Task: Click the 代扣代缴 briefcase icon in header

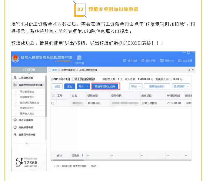Action: 79,58
